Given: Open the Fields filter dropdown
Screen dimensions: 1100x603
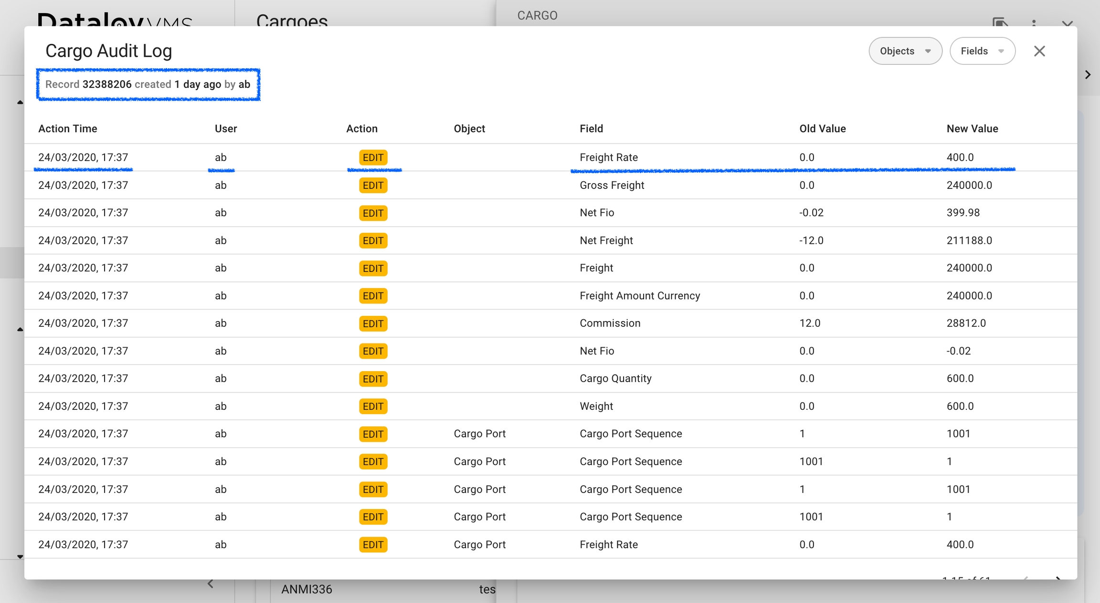Looking at the screenshot, I should click(x=982, y=51).
